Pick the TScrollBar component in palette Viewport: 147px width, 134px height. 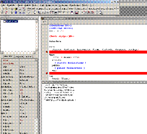80,12
